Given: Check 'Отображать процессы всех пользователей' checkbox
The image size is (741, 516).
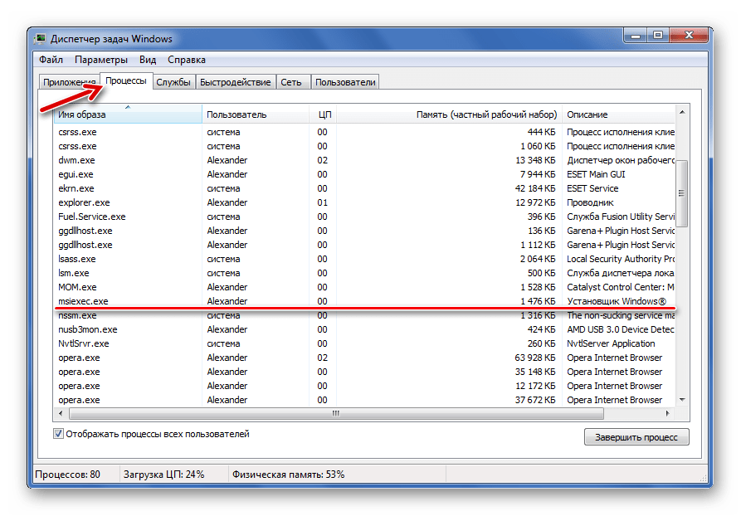Looking at the screenshot, I should click(x=59, y=434).
